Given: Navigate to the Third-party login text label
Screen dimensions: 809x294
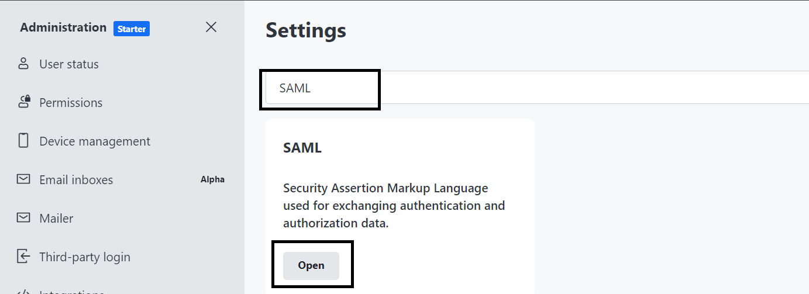Looking at the screenshot, I should pos(85,257).
